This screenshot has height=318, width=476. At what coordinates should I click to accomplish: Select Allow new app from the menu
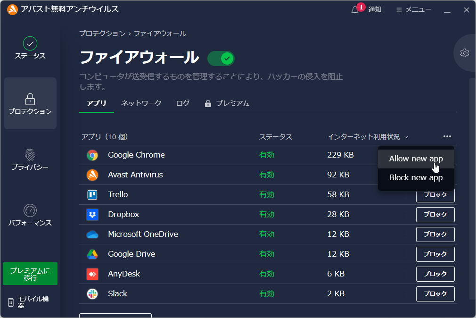416,159
